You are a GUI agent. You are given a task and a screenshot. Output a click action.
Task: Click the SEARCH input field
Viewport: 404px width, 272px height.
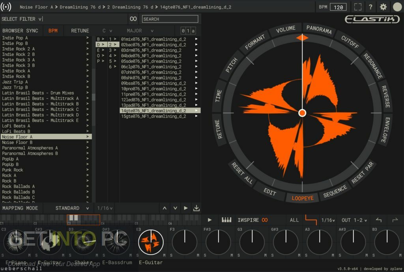pyautogui.click(x=170, y=19)
